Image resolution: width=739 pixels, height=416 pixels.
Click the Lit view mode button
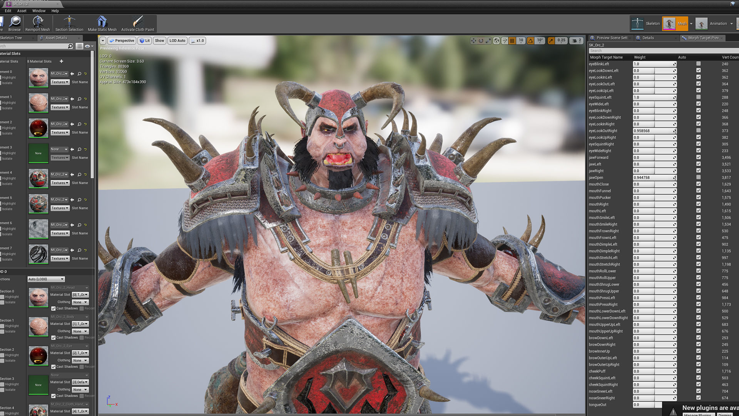click(x=145, y=40)
